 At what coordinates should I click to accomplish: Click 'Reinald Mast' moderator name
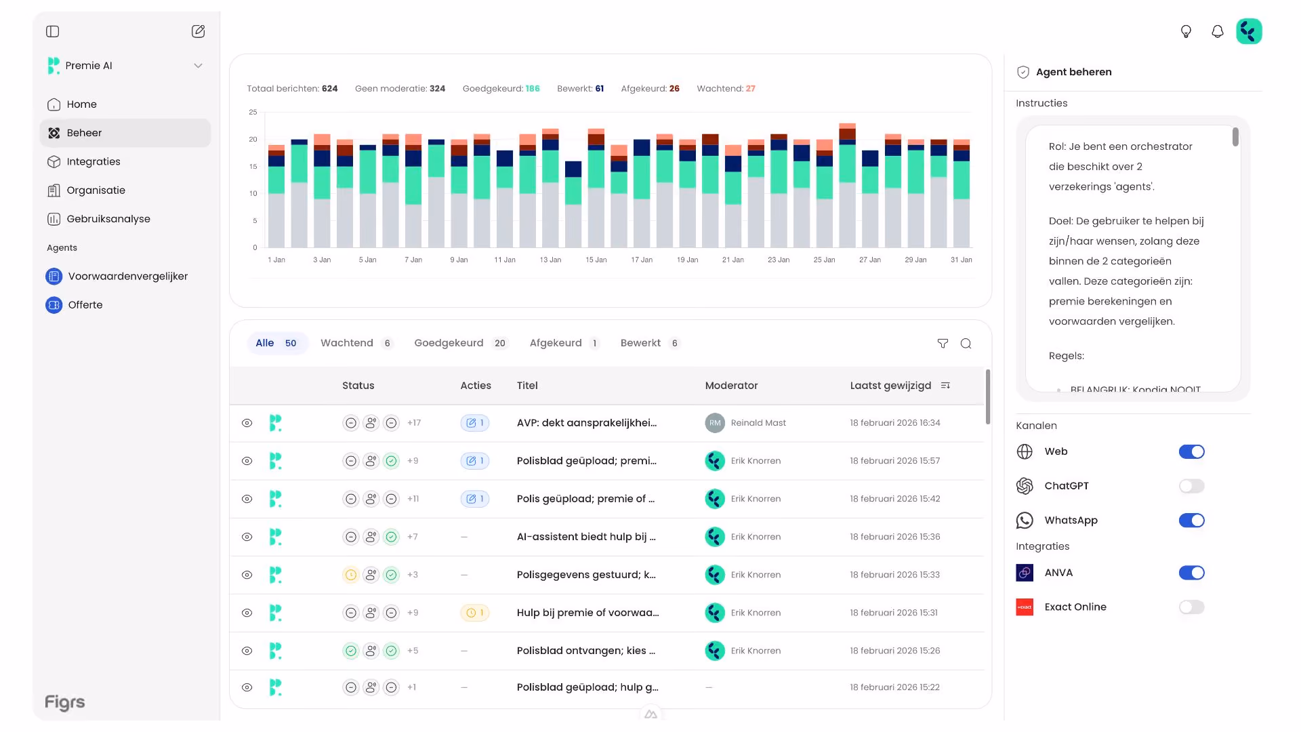[758, 423]
